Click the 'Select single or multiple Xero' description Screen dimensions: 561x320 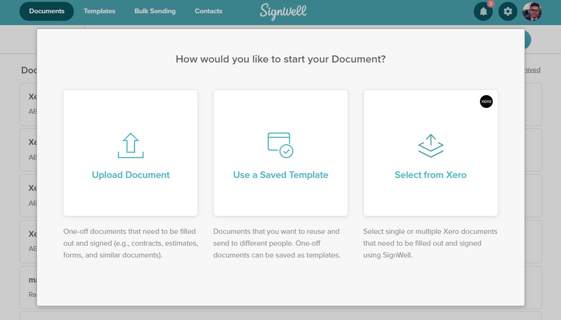(430, 243)
